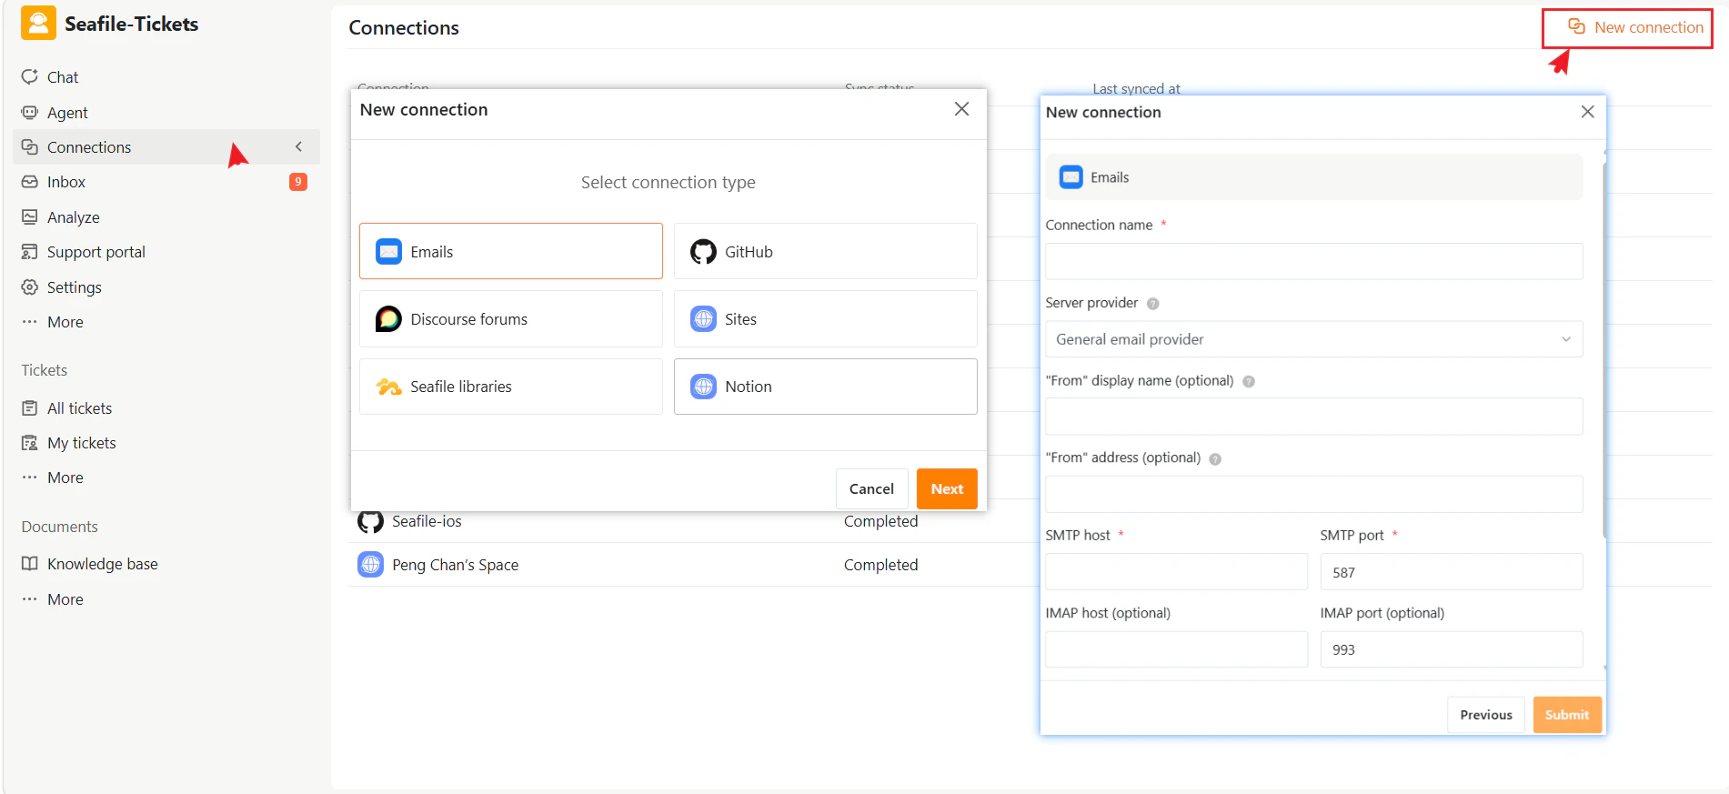Cancel the connection type dialog
1729x794 pixels.
871,489
